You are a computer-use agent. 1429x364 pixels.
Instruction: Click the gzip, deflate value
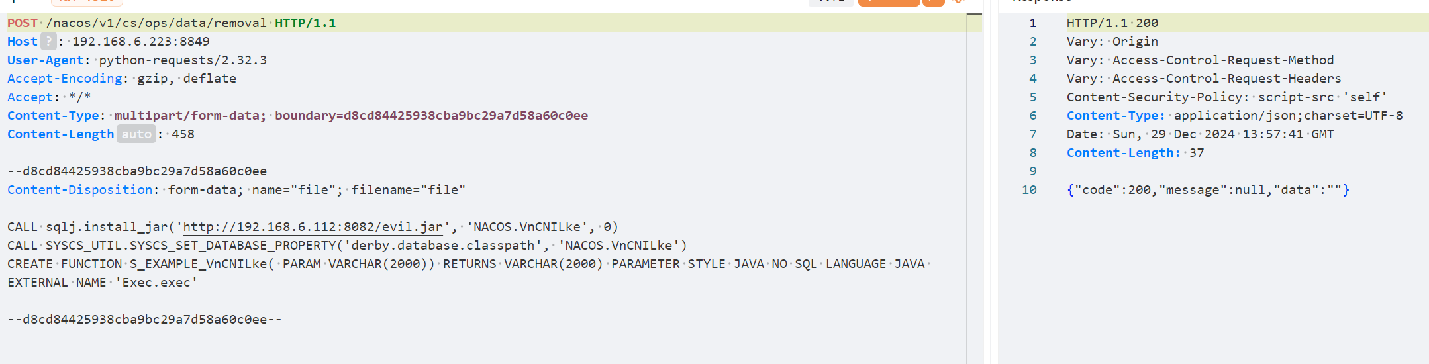coord(187,78)
